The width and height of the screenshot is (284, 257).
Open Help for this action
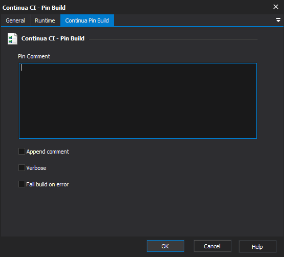point(257,246)
